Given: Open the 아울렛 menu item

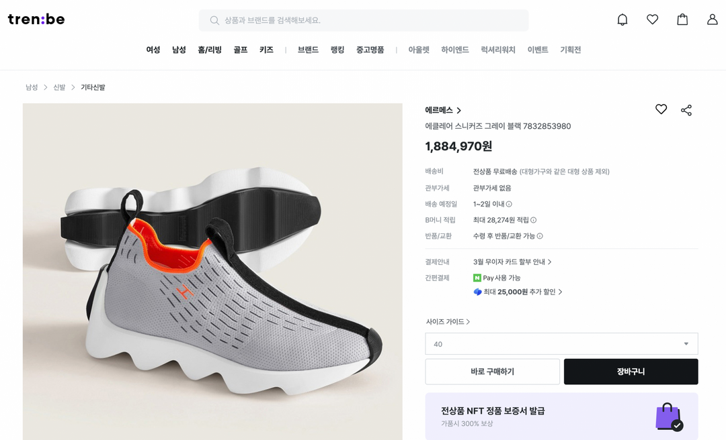Looking at the screenshot, I should [419, 50].
